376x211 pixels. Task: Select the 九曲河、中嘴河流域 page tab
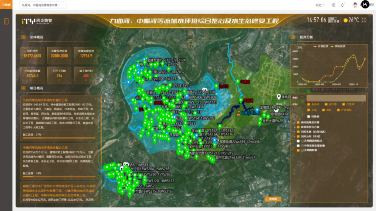coord(43,5)
